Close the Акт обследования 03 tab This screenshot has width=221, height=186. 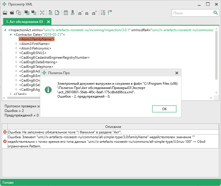click(x=49, y=22)
